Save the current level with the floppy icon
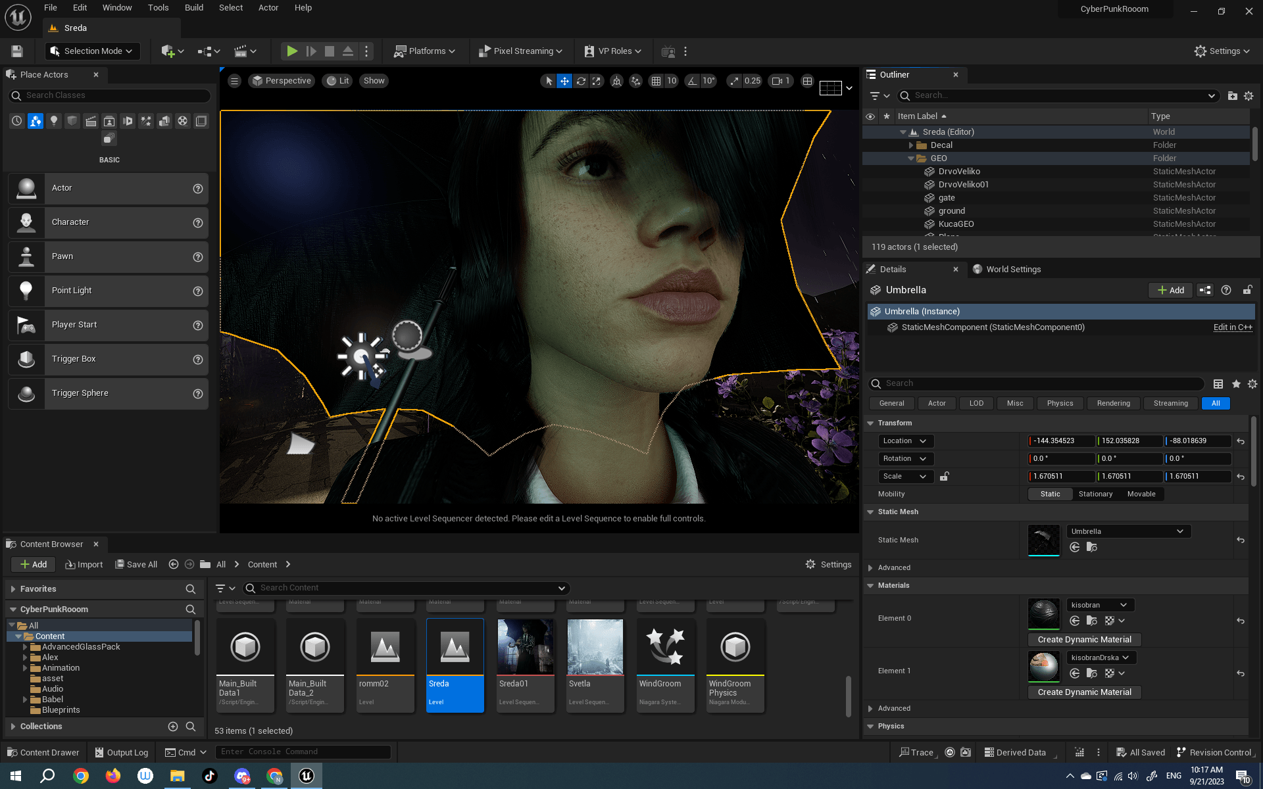The image size is (1263, 789). [17, 51]
